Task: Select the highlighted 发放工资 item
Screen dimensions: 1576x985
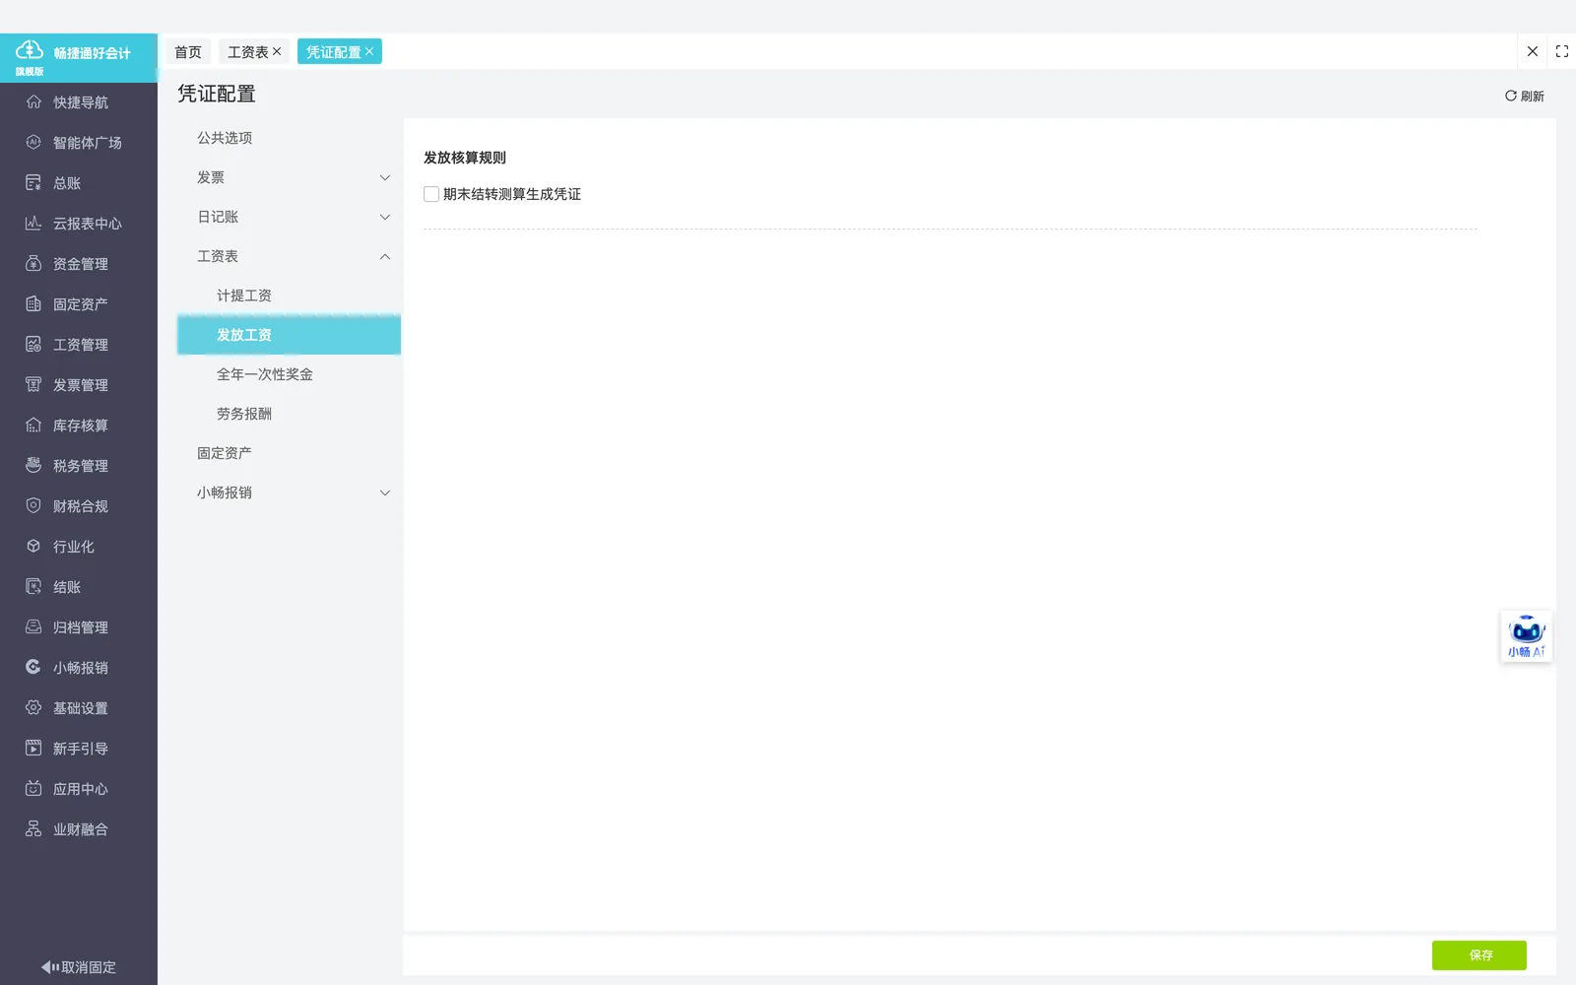Action: (289, 335)
